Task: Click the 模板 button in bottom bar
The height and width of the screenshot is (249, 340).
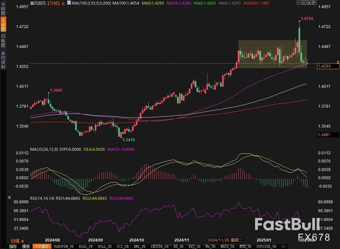Action: point(26,246)
